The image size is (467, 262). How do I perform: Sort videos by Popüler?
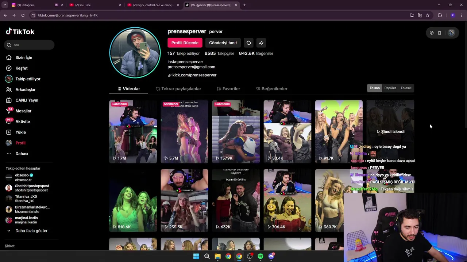coord(390,88)
